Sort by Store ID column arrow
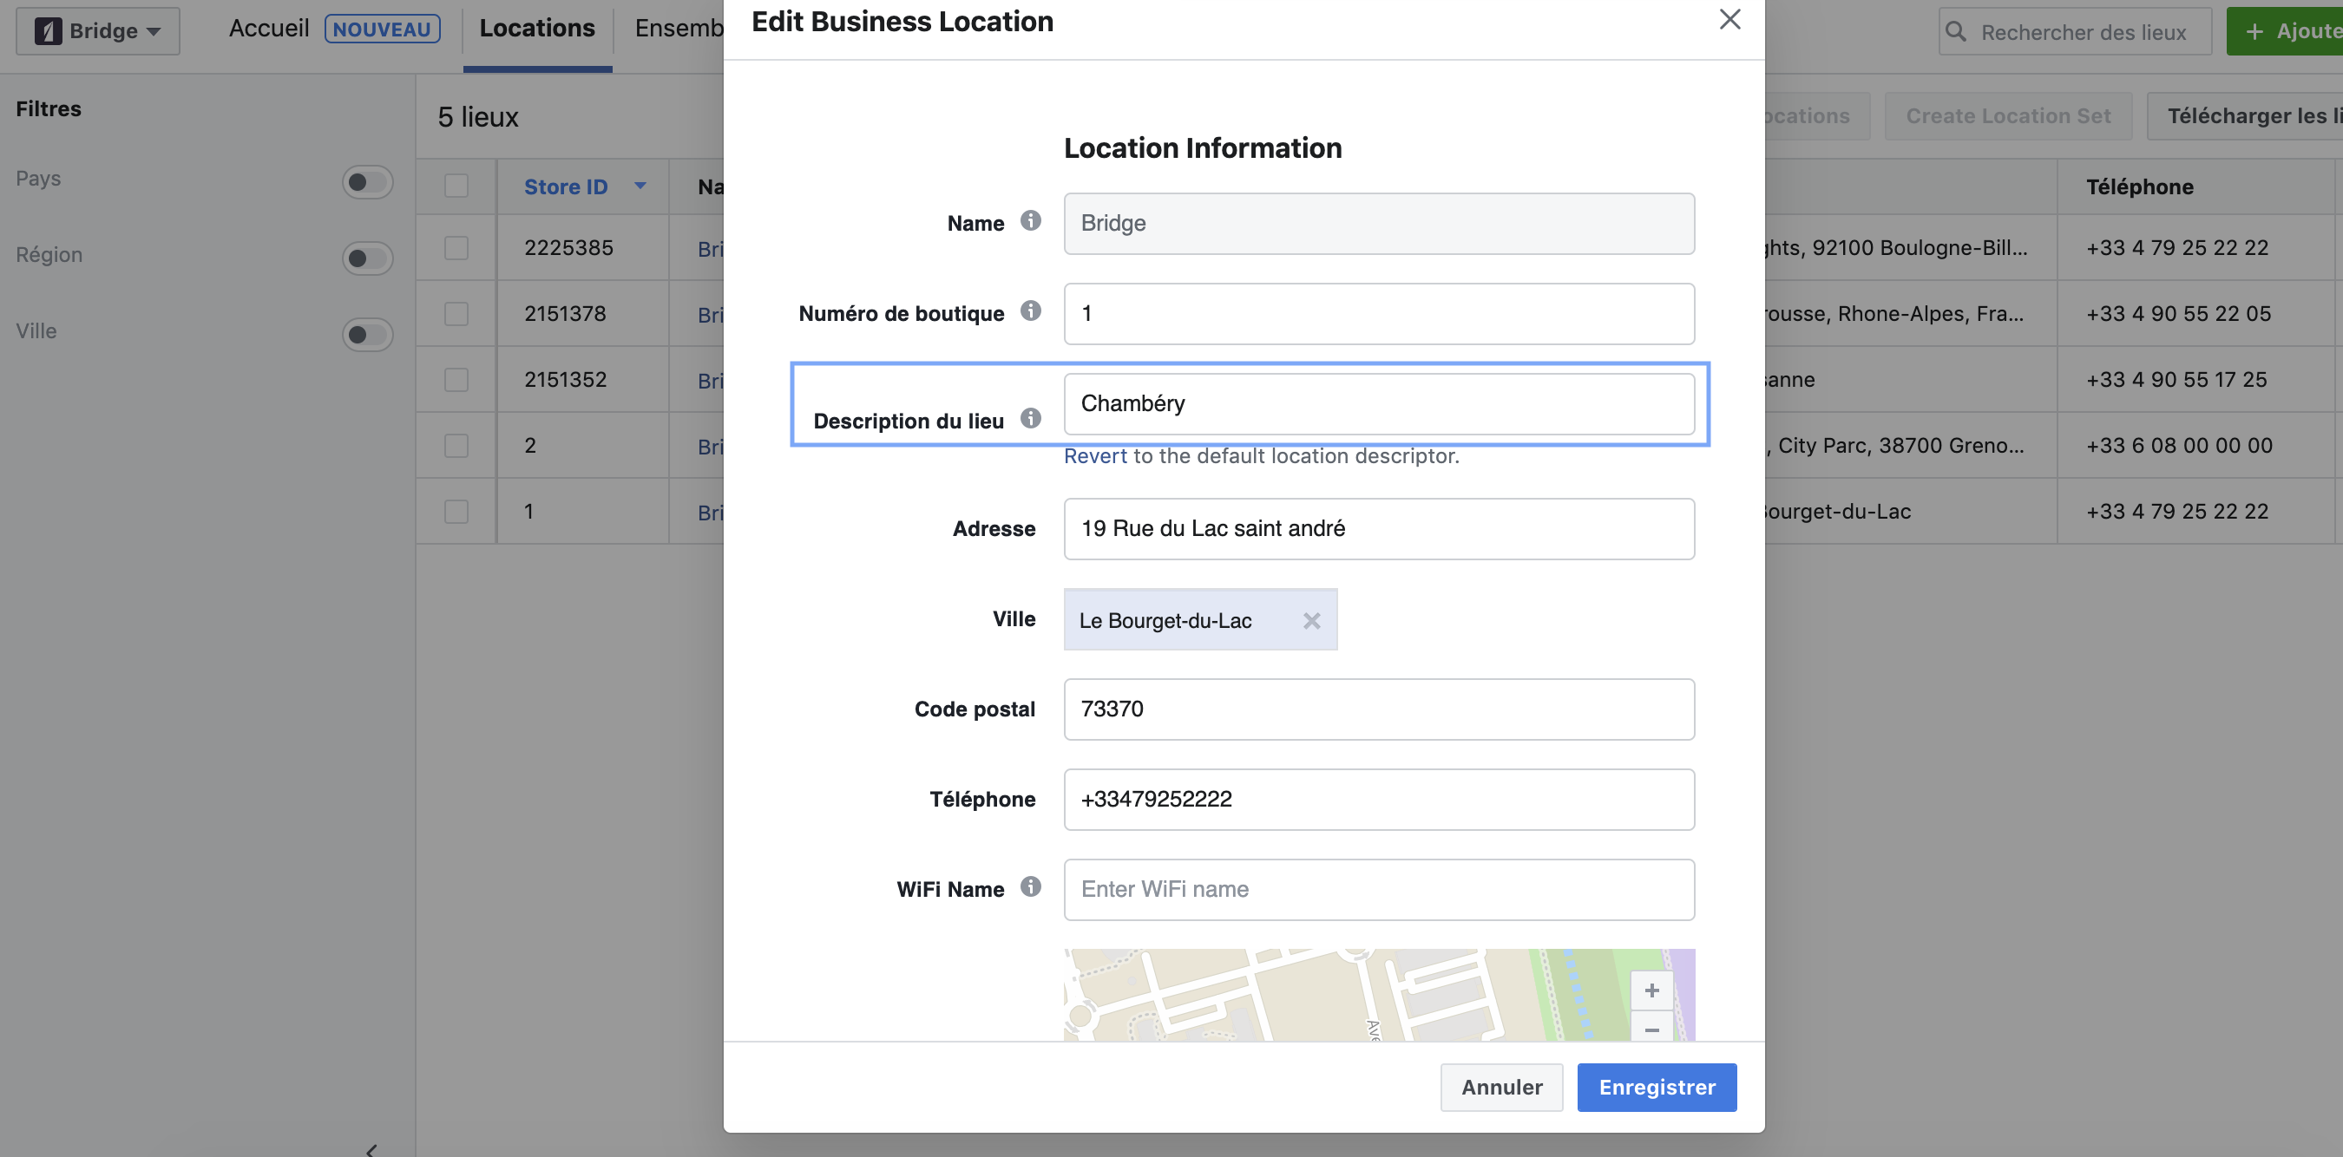 (x=640, y=186)
